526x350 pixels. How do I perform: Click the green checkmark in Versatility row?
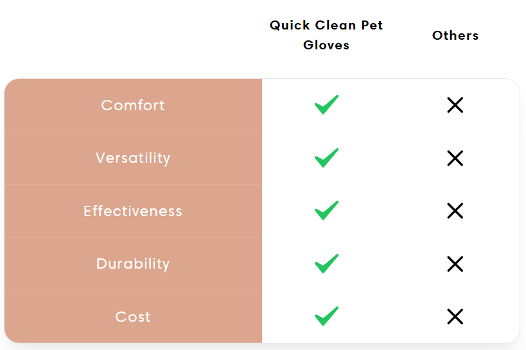326,158
